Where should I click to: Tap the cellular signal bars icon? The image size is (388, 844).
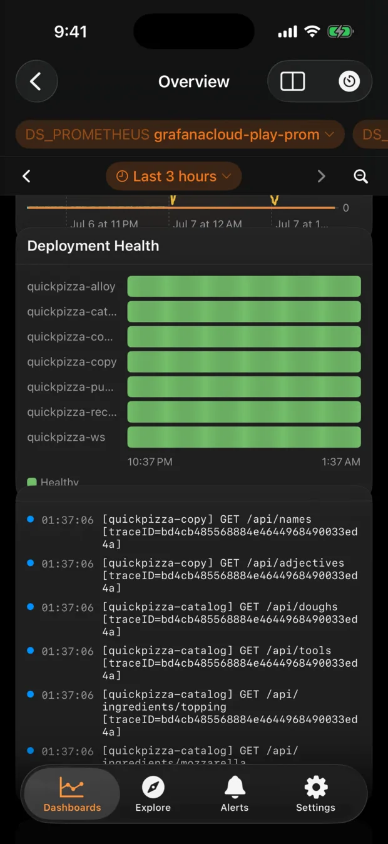[287, 32]
